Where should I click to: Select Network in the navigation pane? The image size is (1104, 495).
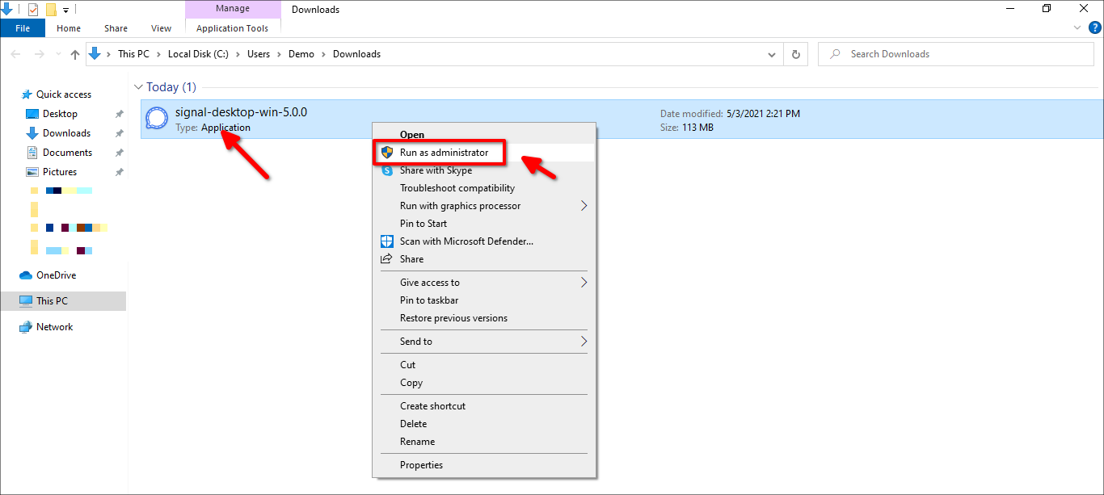(x=54, y=327)
